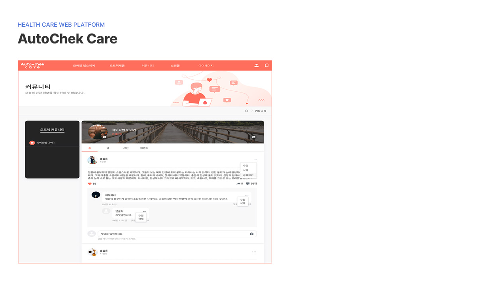Click the camera icon on group profile picture

[104, 137]
